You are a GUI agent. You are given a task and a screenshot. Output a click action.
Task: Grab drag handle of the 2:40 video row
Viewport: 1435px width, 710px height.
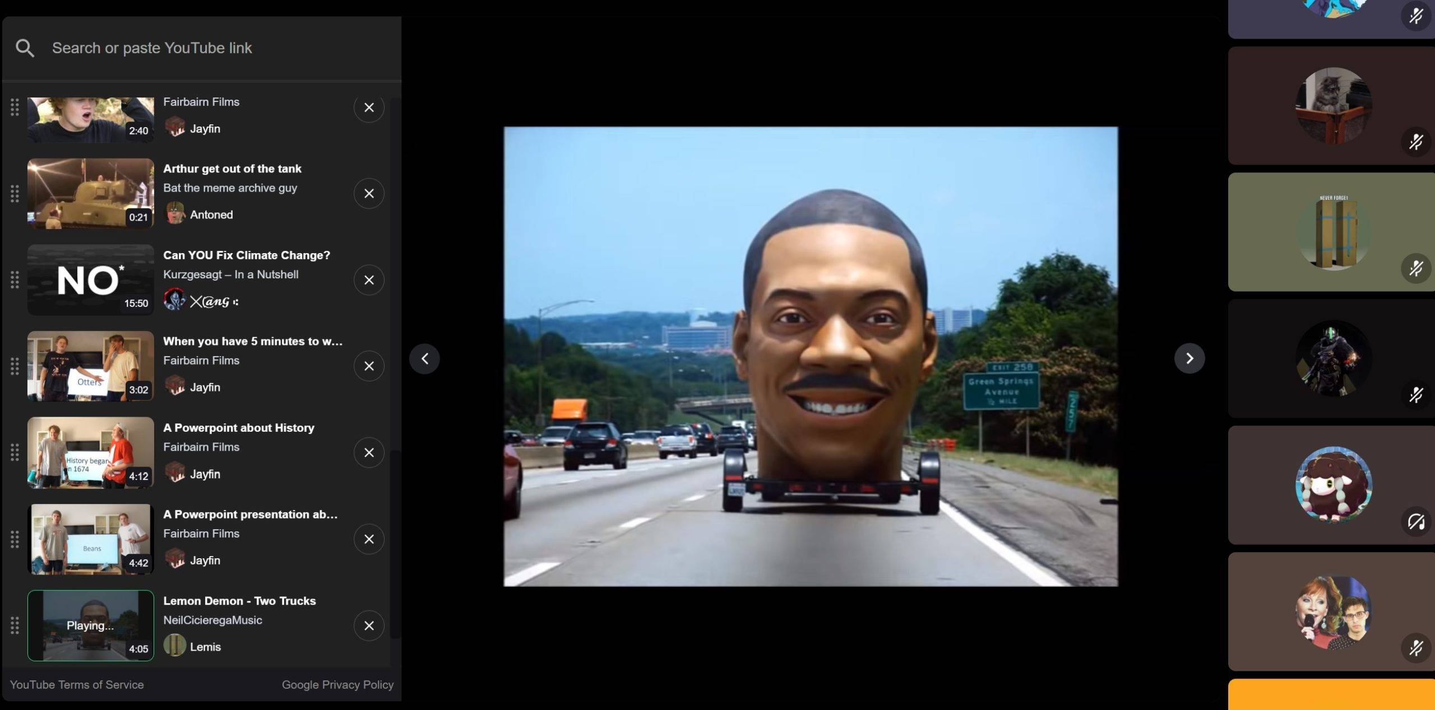[15, 107]
